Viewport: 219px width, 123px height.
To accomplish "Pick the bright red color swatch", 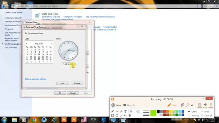I will (164, 111).
